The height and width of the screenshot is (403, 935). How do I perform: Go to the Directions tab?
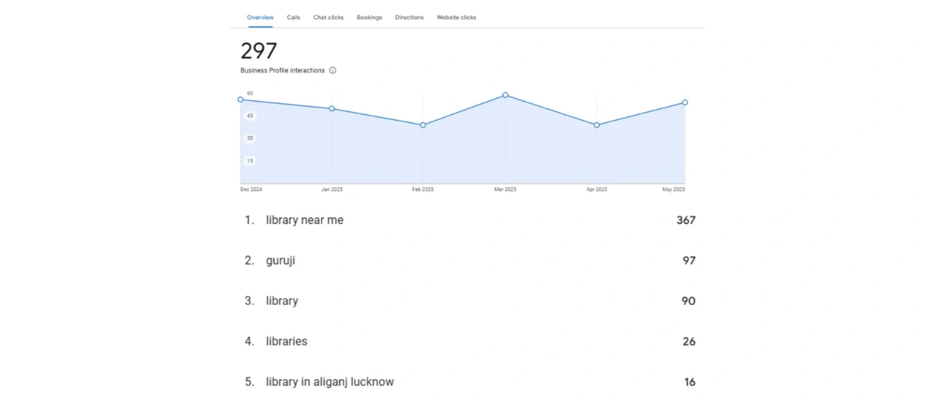coord(409,17)
